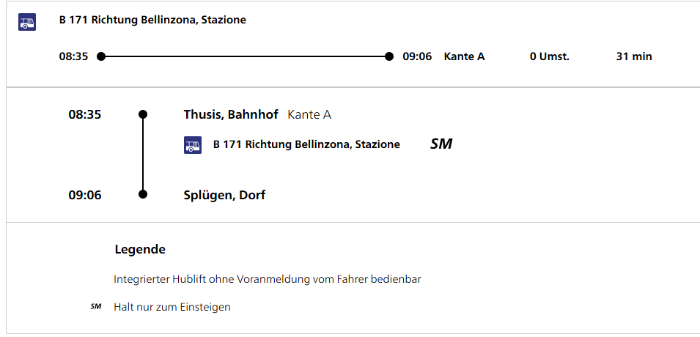Click the bus icon in the connection header
The width and height of the screenshot is (700, 337).
pyautogui.click(x=27, y=22)
